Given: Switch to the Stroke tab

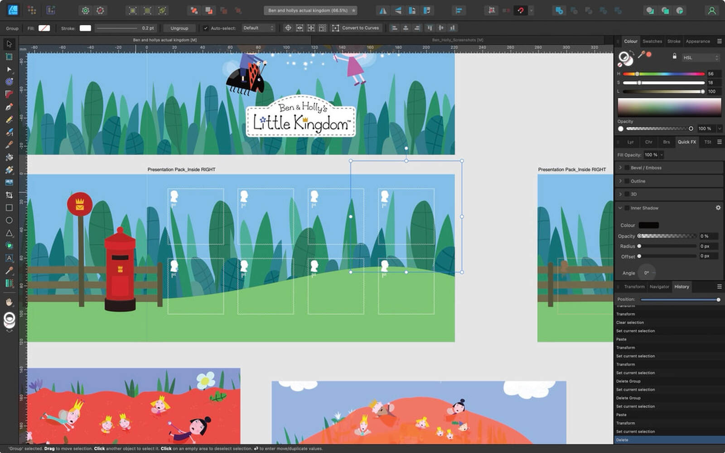Looking at the screenshot, I should pyautogui.click(x=674, y=41).
